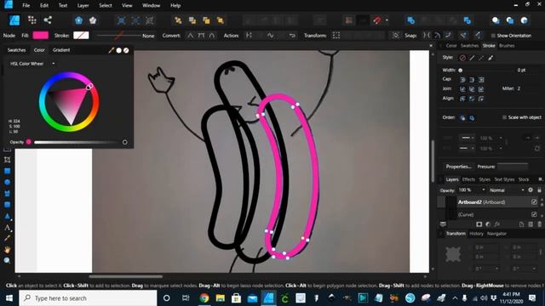Switch to the Effects tab
545x306 pixels.
468,179
